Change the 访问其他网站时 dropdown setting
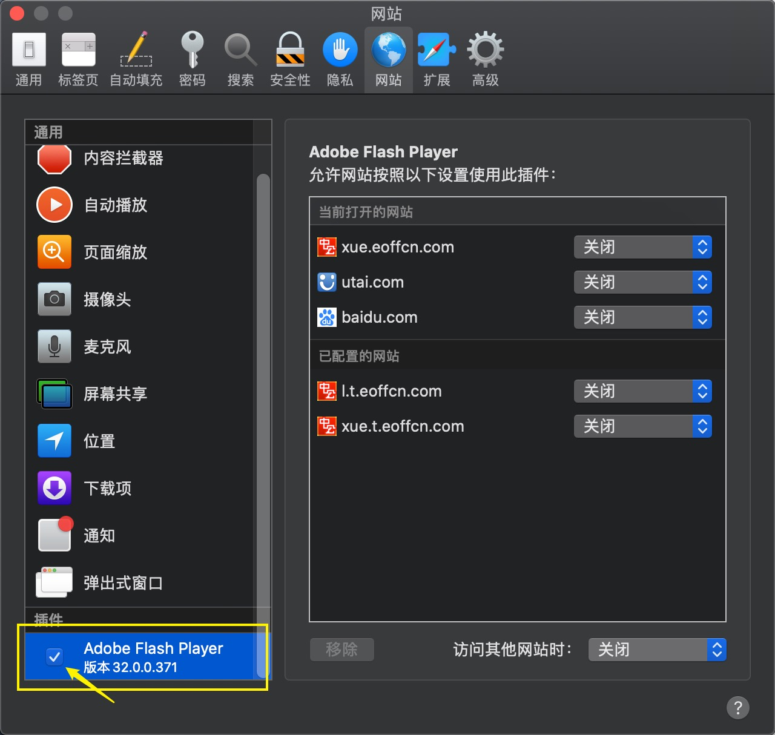775x735 pixels. (657, 650)
